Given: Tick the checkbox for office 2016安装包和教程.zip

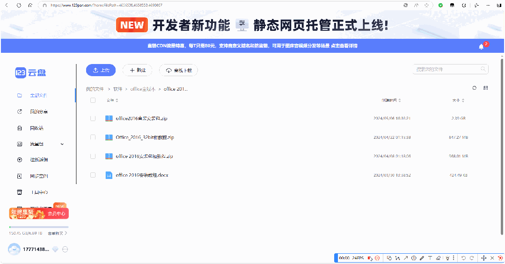Looking at the screenshot, I should click(x=93, y=156).
